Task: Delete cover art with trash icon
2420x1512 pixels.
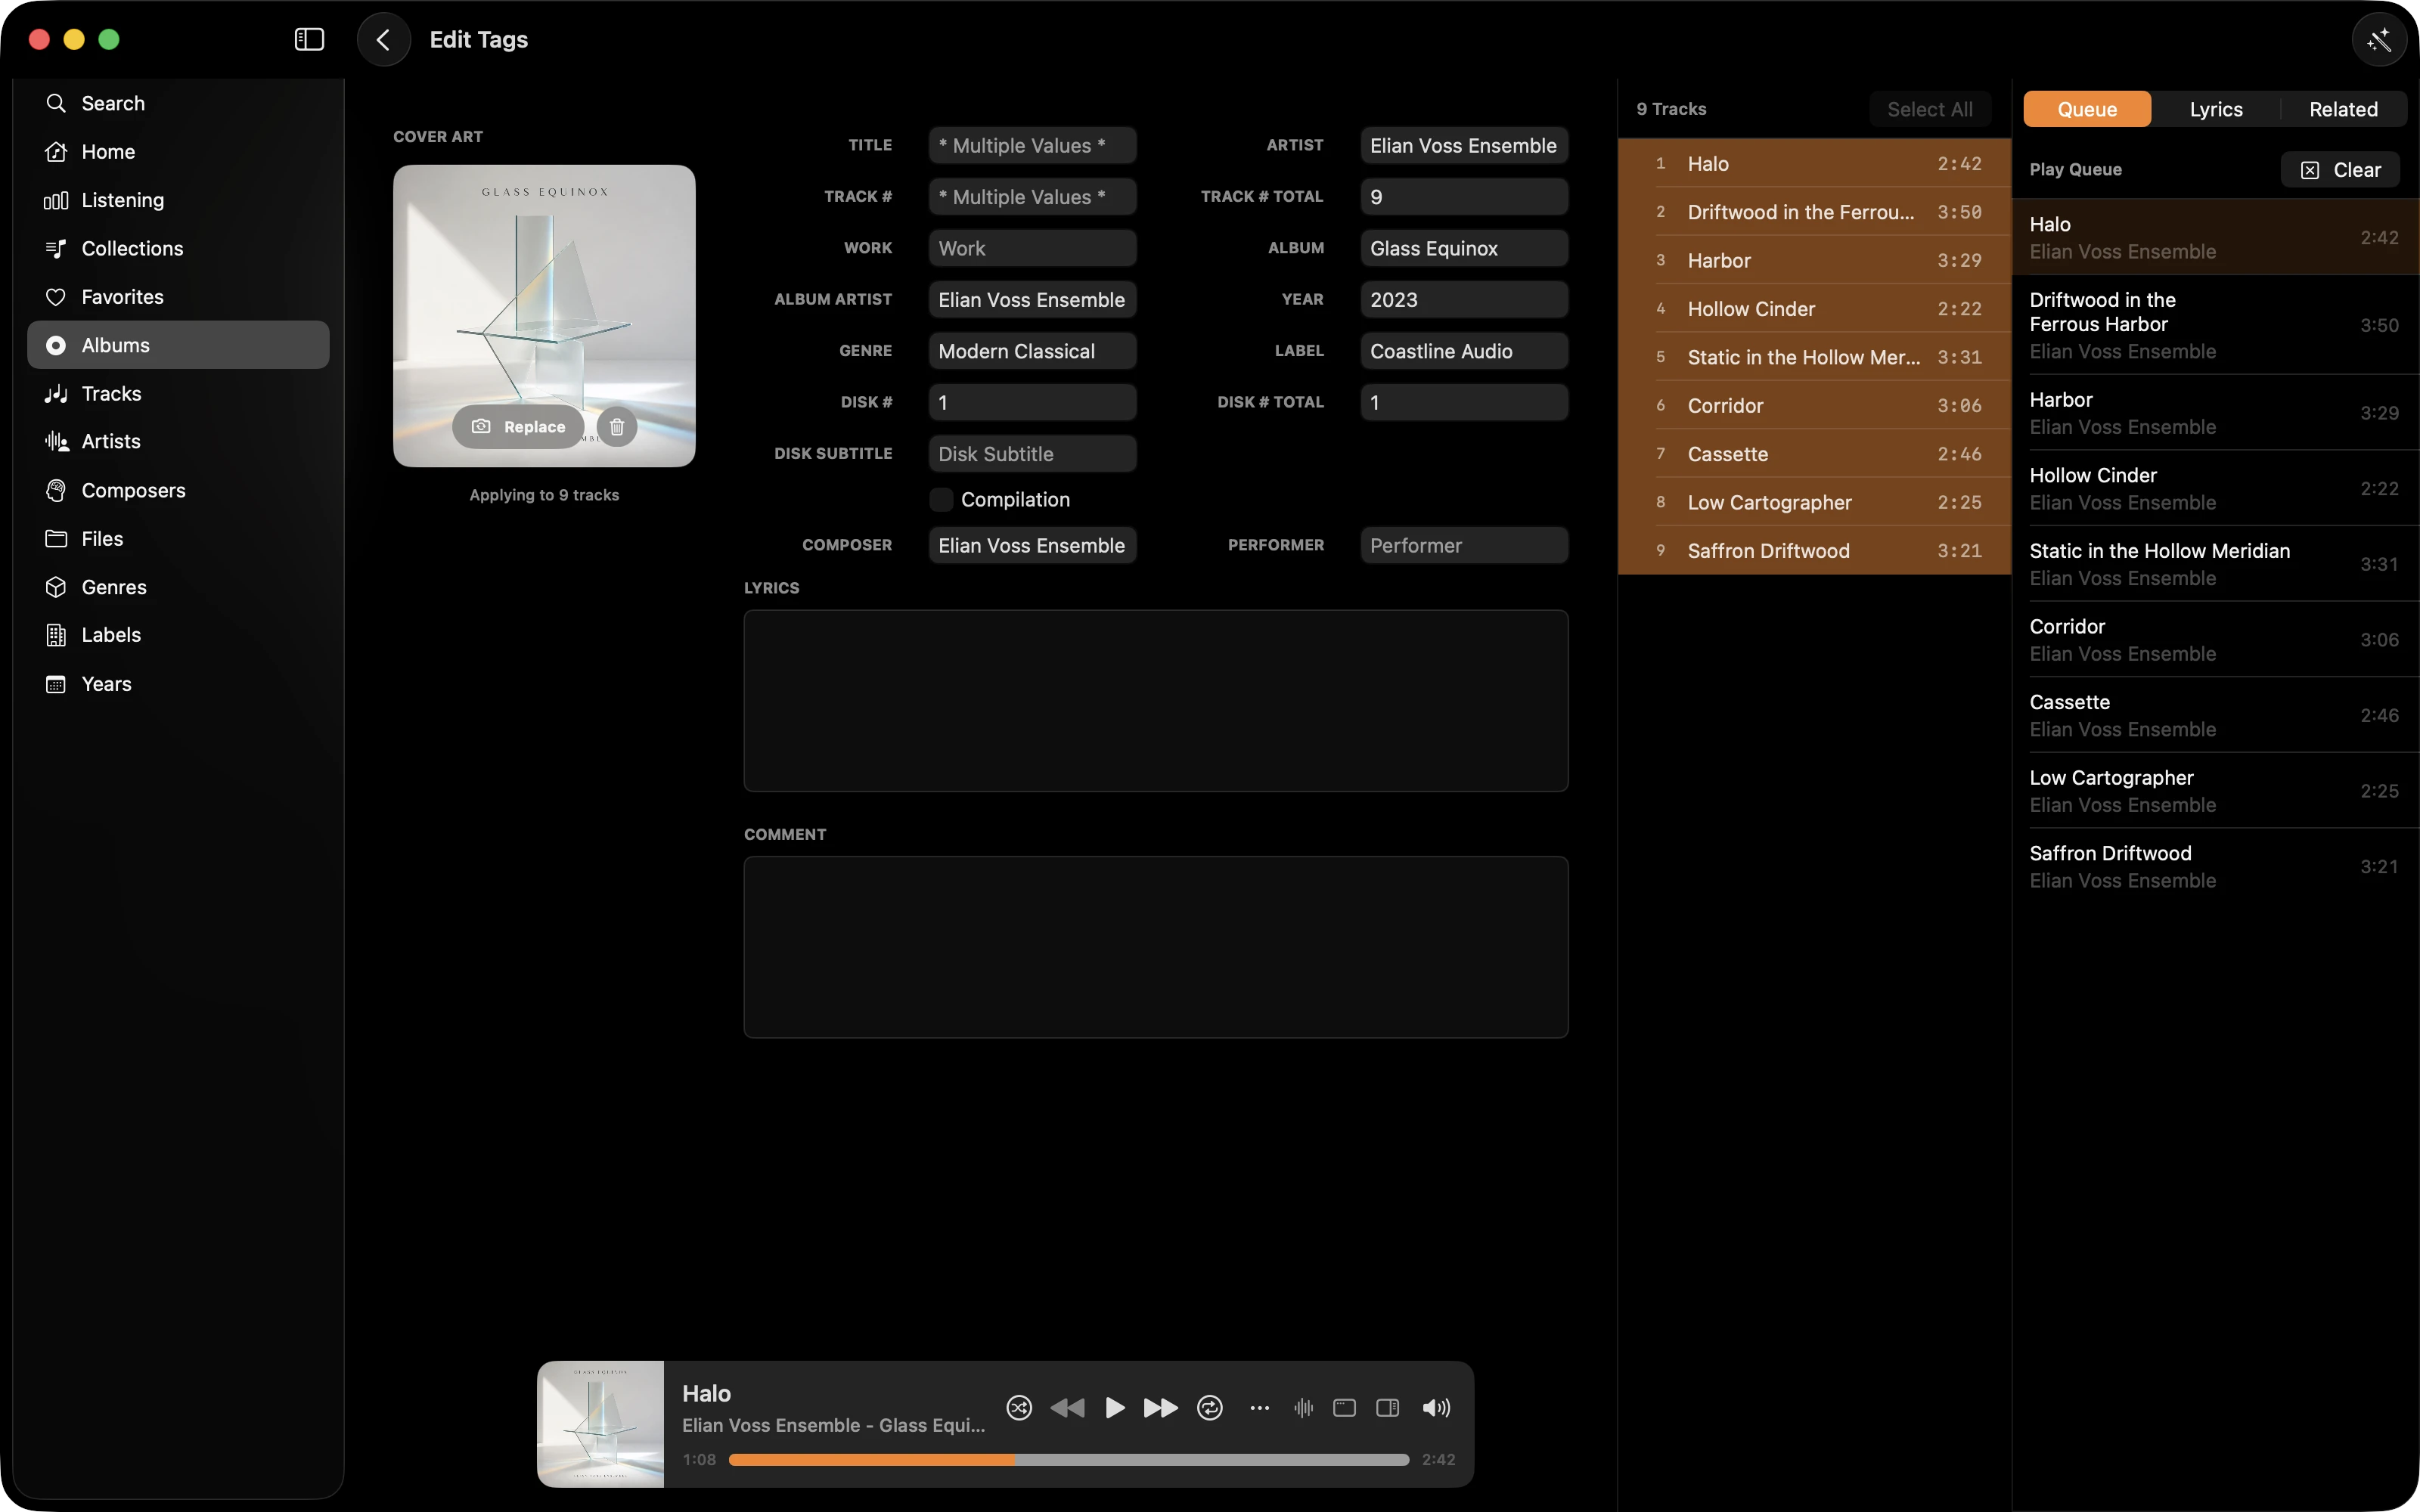Action: coord(617,427)
